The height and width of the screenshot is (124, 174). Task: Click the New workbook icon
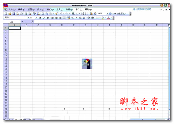tap(6, 14)
